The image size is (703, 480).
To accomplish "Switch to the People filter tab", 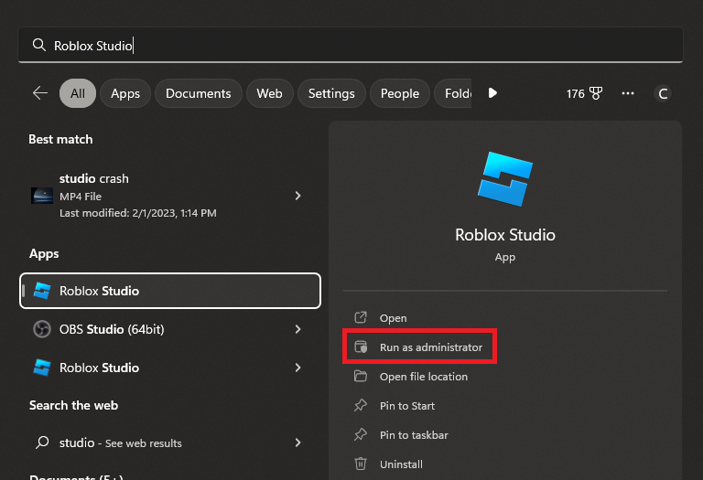I will pyautogui.click(x=399, y=93).
